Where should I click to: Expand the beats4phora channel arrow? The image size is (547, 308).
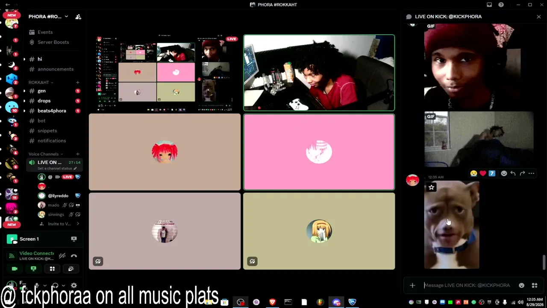click(24, 110)
